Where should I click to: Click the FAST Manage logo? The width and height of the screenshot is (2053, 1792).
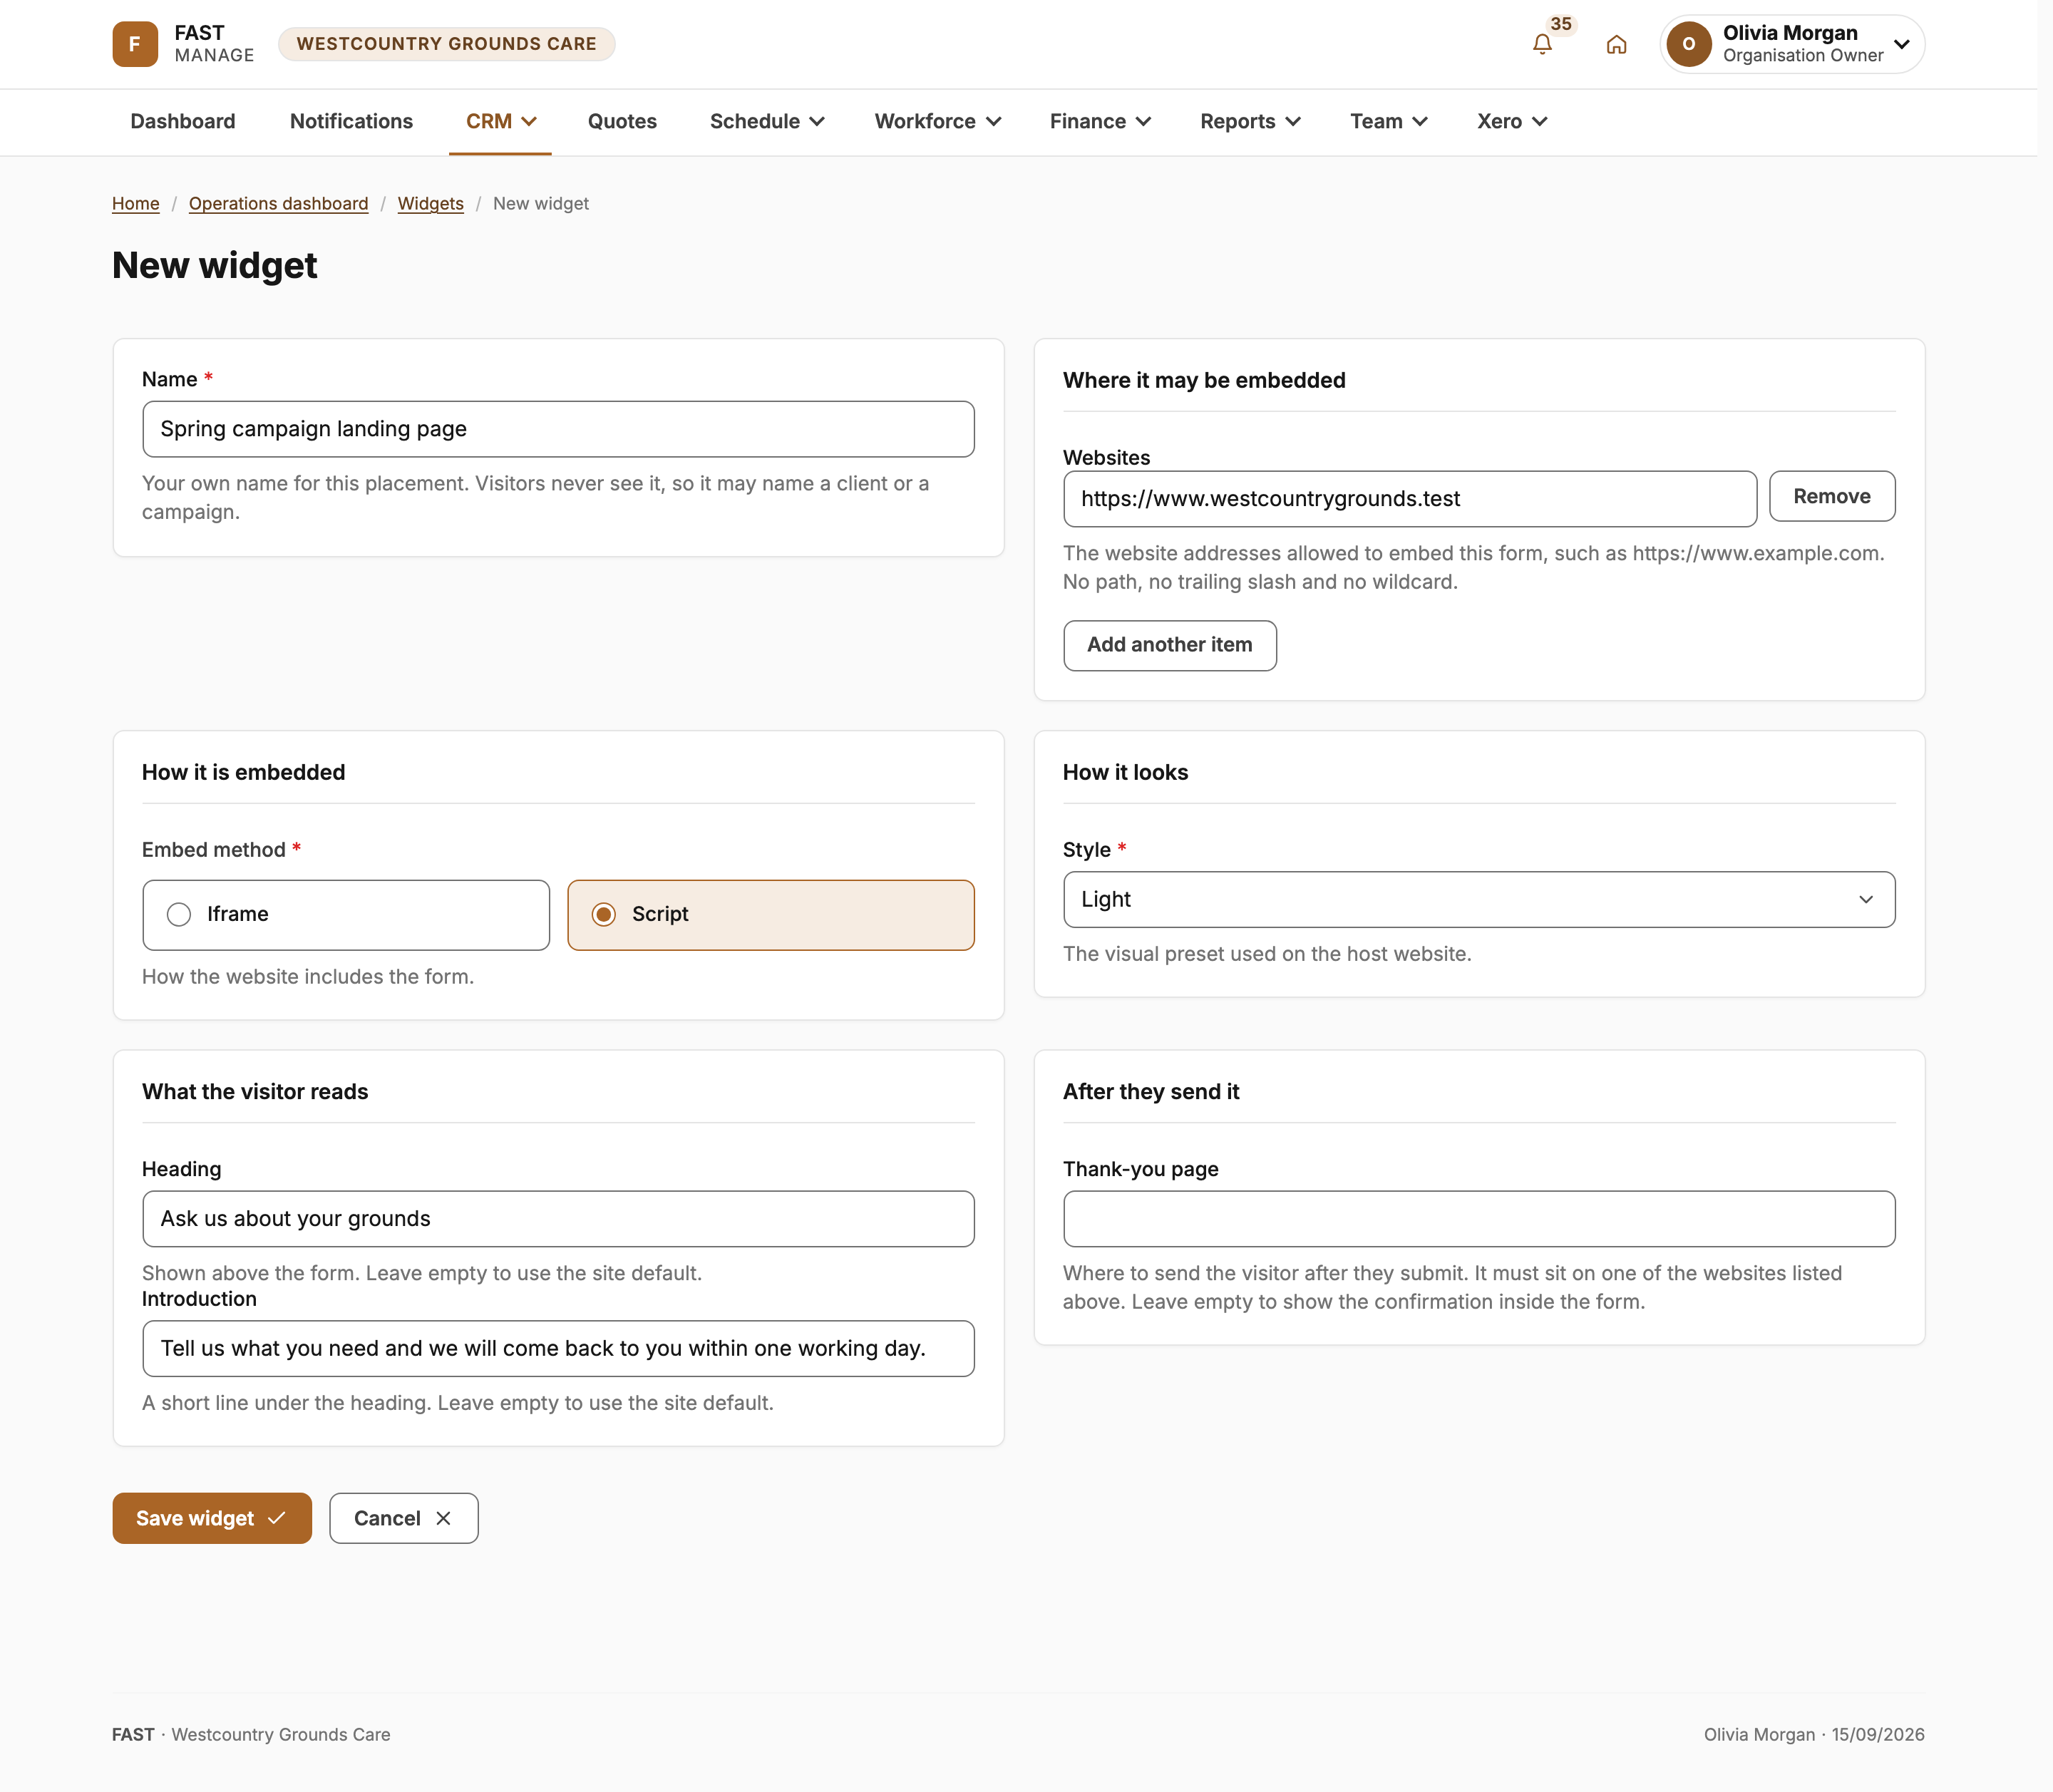tap(183, 44)
